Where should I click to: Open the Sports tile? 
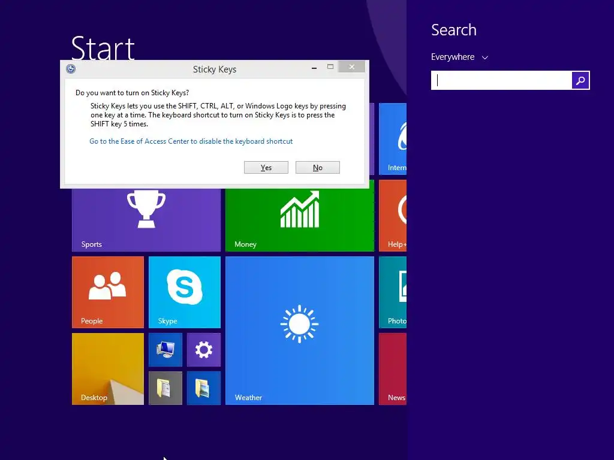146,220
